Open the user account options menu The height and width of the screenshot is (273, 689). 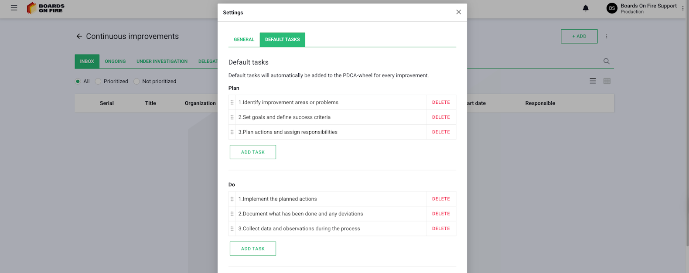[682, 8]
